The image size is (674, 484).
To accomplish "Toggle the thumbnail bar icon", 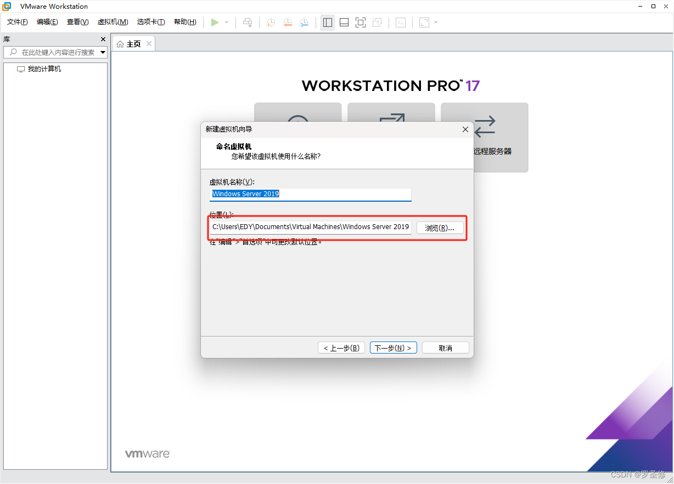I will [x=344, y=22].
